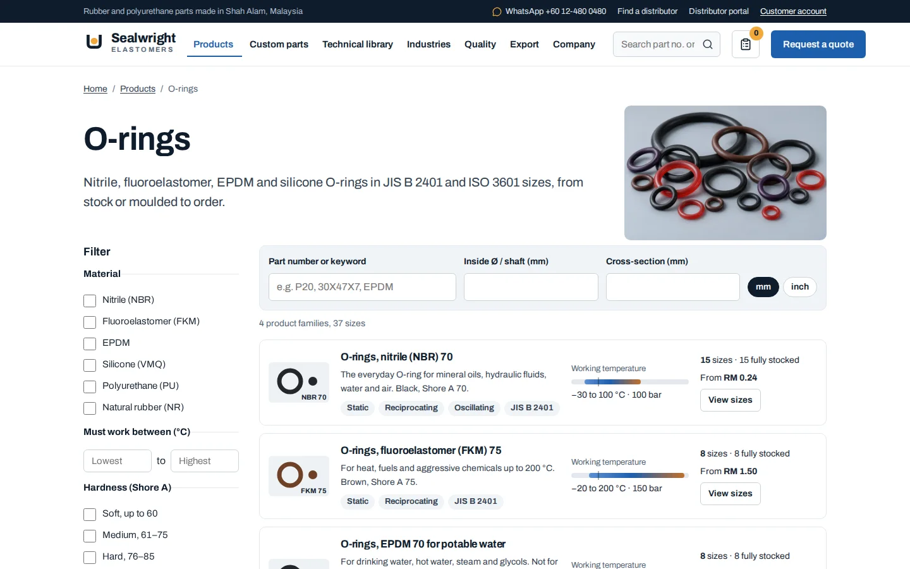Tick the Nitrile (NBR) checkbox
Image resolution: width=910 pixels, height=569 pixels.
click(90, 301)
